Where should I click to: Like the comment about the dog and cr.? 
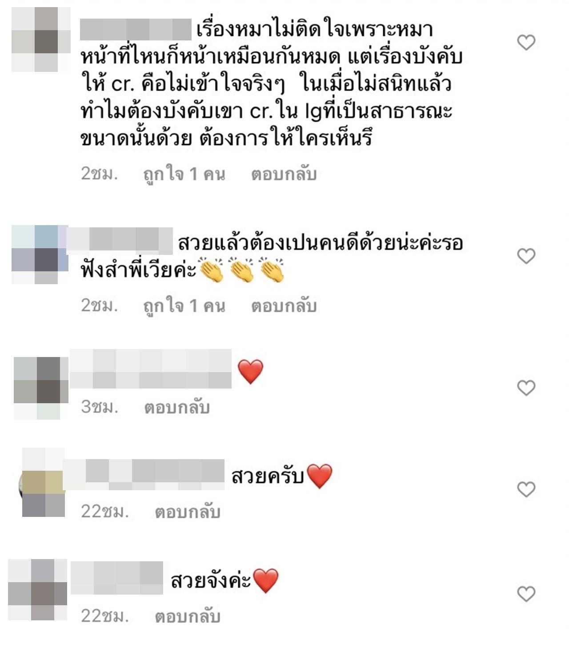tap(526, 43)
